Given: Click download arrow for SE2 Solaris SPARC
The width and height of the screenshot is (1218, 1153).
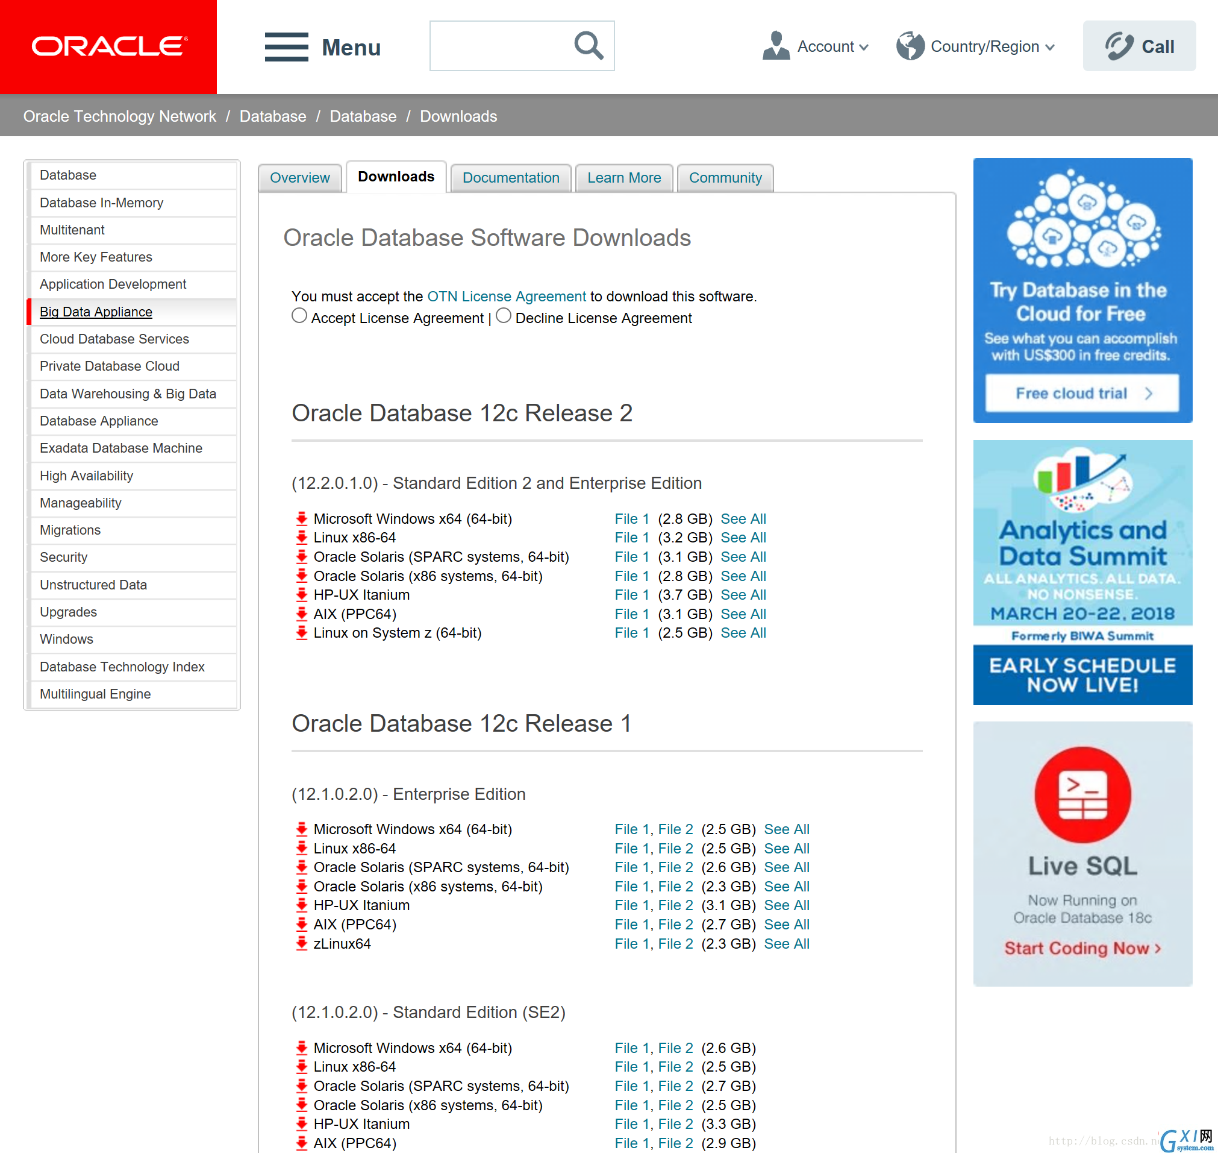Looking at the screenshot, I should [302, 1086].
